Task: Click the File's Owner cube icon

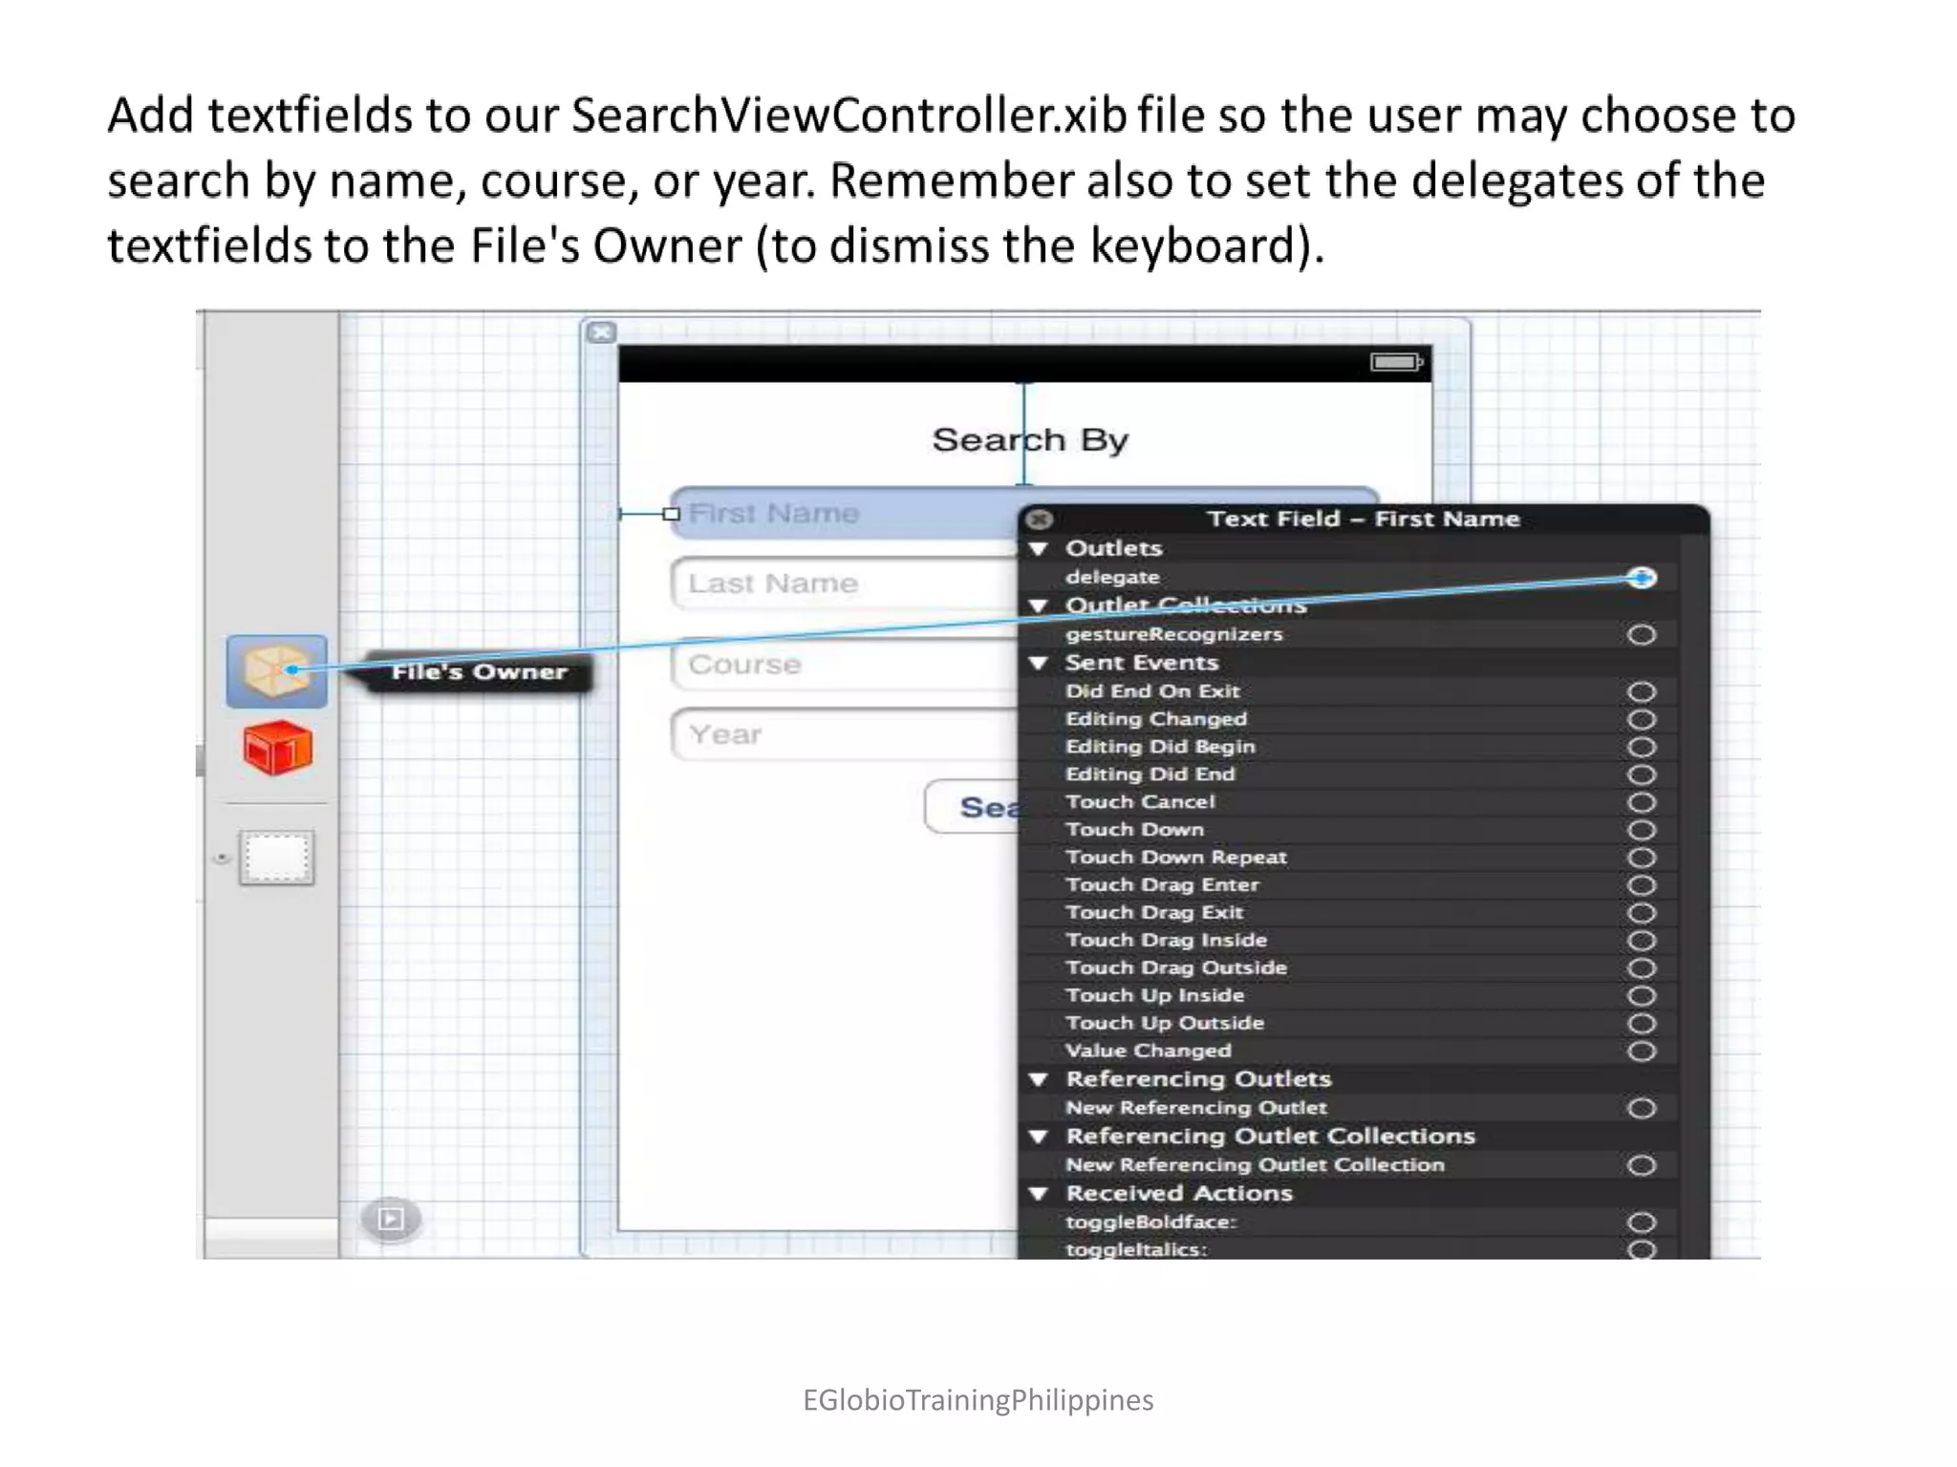Action: [x=276, y=670]
